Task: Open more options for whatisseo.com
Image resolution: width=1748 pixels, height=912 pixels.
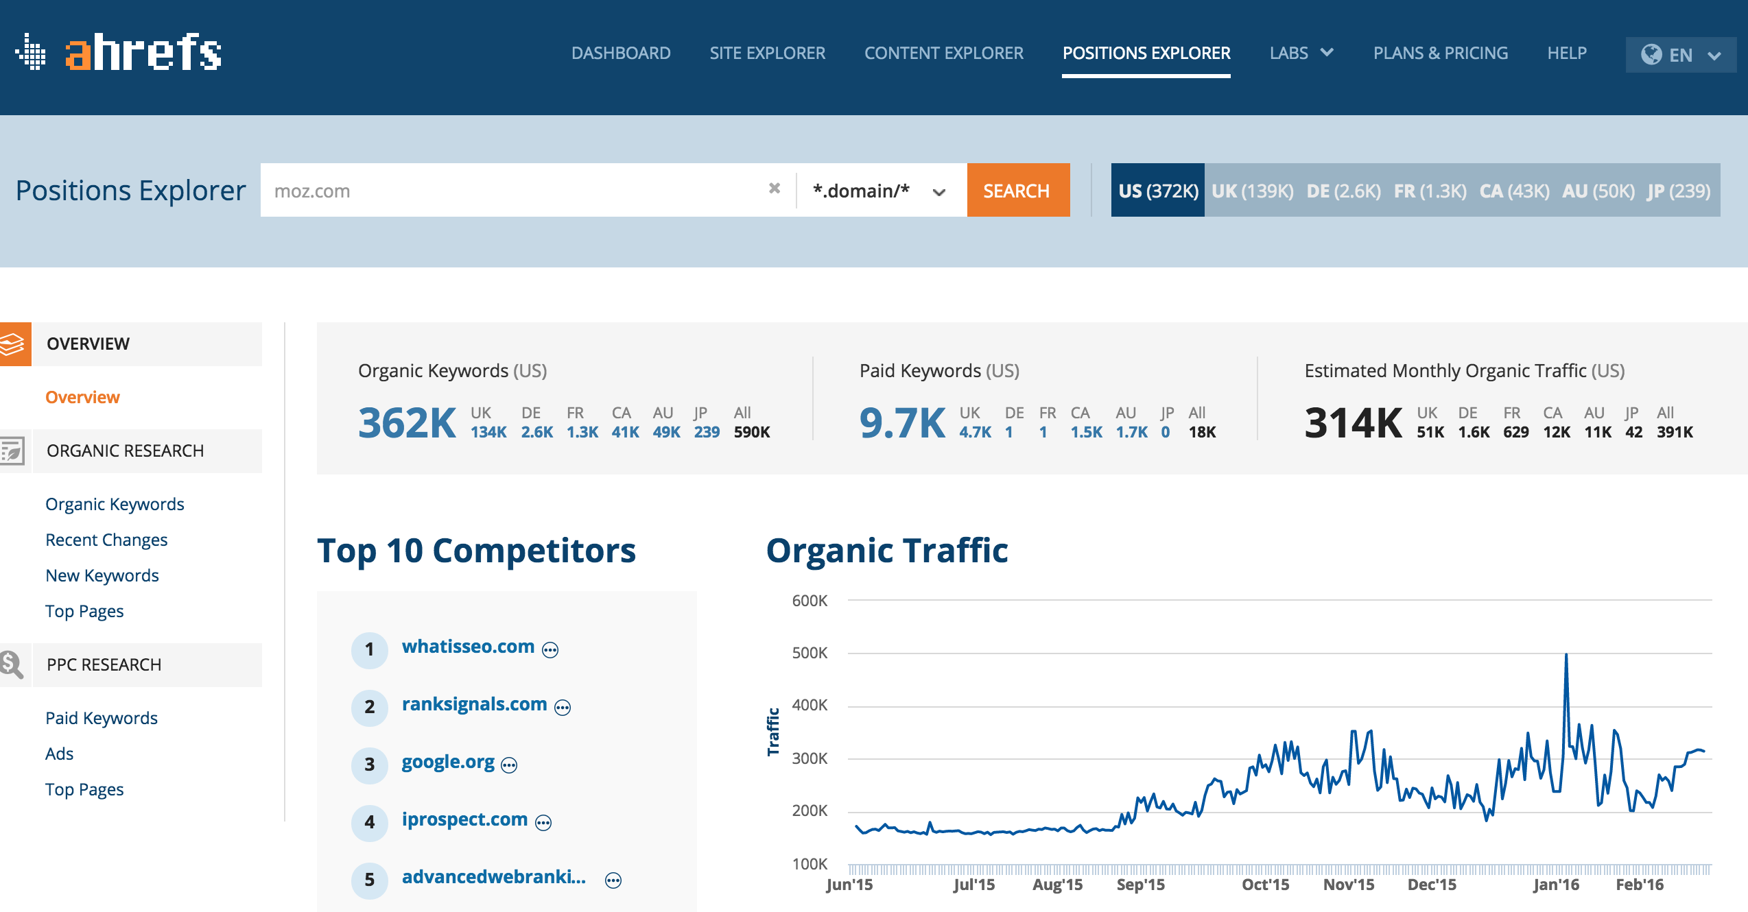Action: click(550, 649)
